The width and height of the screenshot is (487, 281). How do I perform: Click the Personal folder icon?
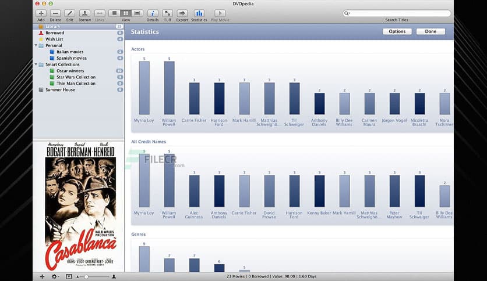41,45
